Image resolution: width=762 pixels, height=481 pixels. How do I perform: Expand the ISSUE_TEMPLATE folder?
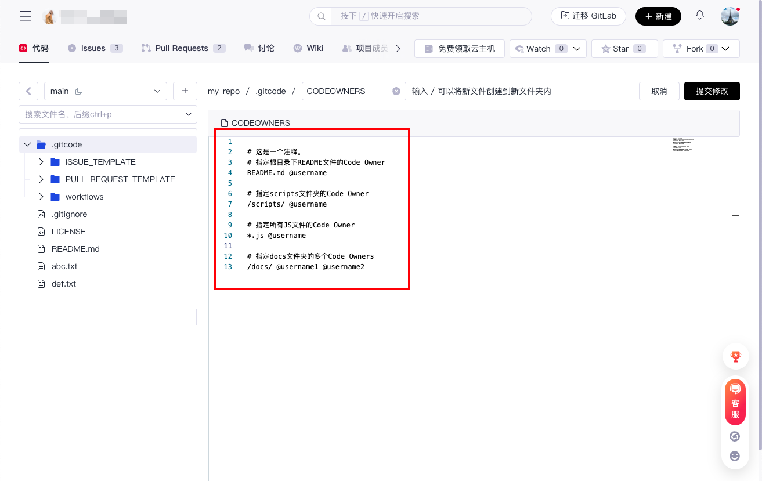tap(40, 162)
